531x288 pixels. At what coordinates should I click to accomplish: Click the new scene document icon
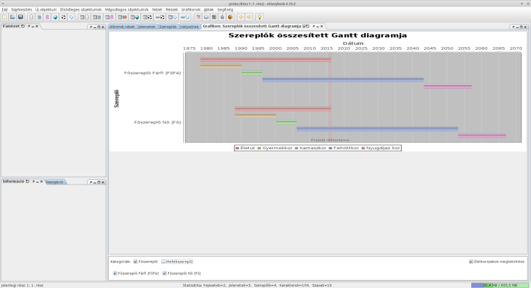39,17
